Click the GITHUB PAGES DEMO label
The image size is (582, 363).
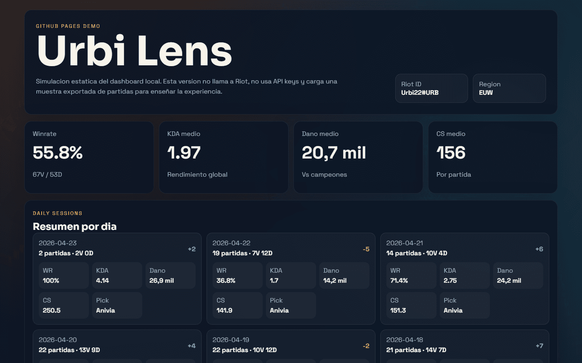point(68,26)
